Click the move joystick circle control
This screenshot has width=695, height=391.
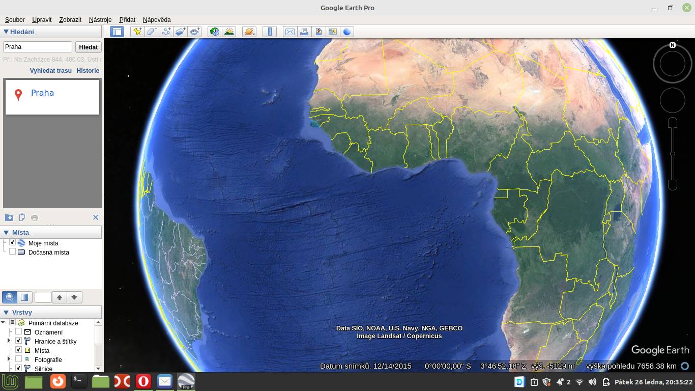(673, 100)
